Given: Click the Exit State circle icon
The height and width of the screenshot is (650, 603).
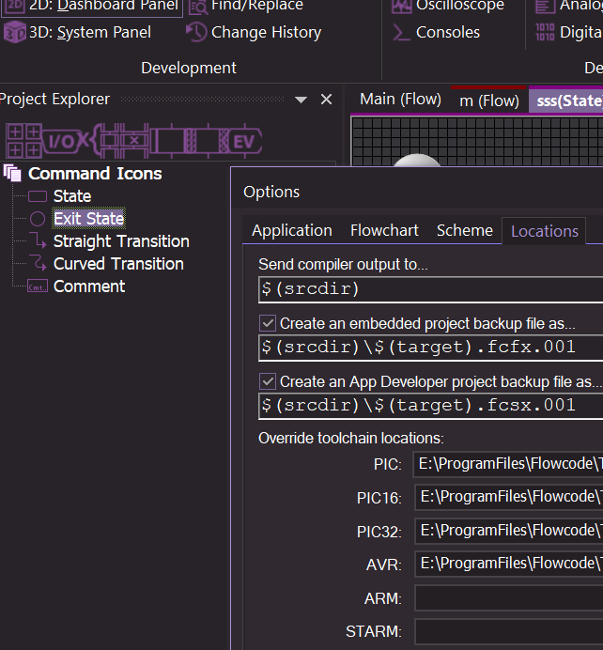Looking at the screenshot, I should point(38,219).
